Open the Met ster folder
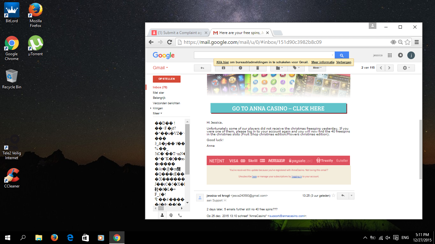Screen dimensions: 435x244 tap(159, 93)
